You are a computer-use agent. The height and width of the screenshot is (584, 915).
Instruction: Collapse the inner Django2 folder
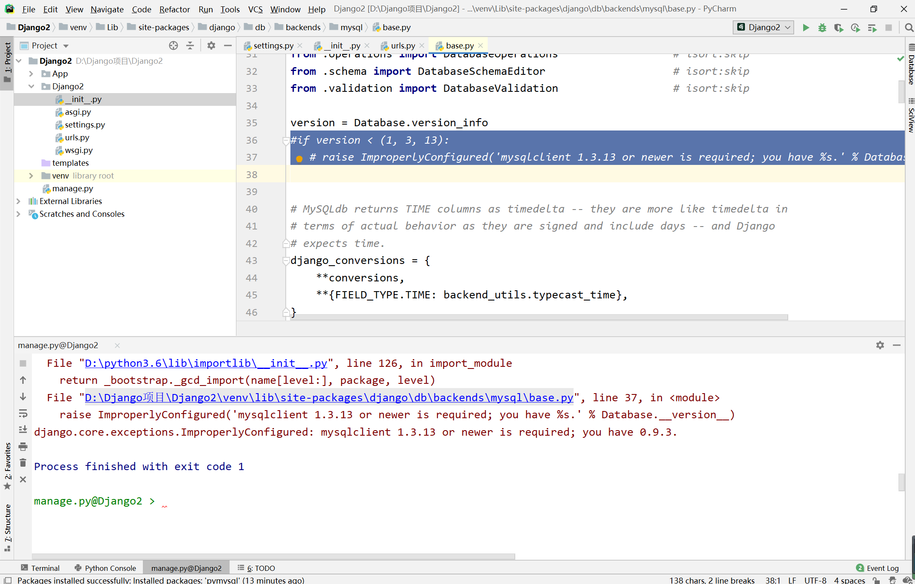(x=31, y=87)
